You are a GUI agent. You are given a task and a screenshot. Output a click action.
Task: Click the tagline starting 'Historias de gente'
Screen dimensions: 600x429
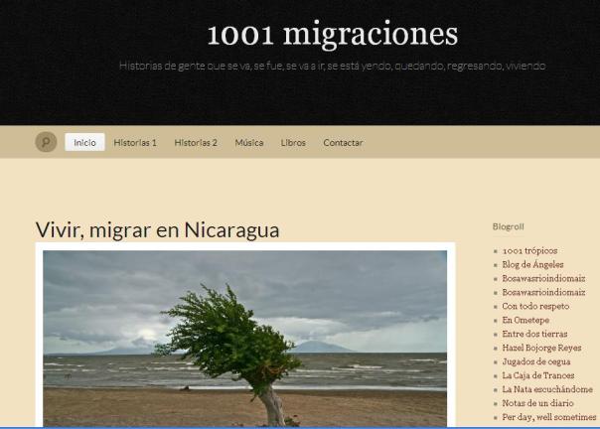[x=332, y=66]
